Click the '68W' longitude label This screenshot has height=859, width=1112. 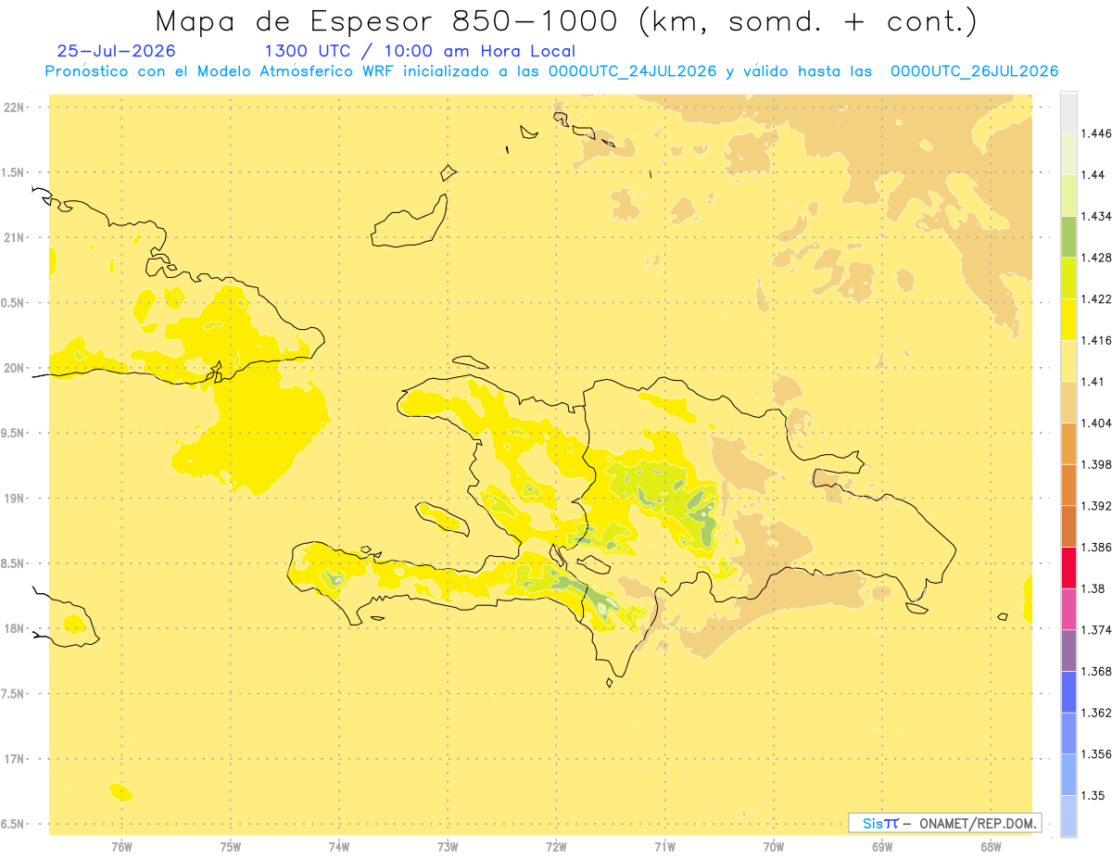(991, 847)
